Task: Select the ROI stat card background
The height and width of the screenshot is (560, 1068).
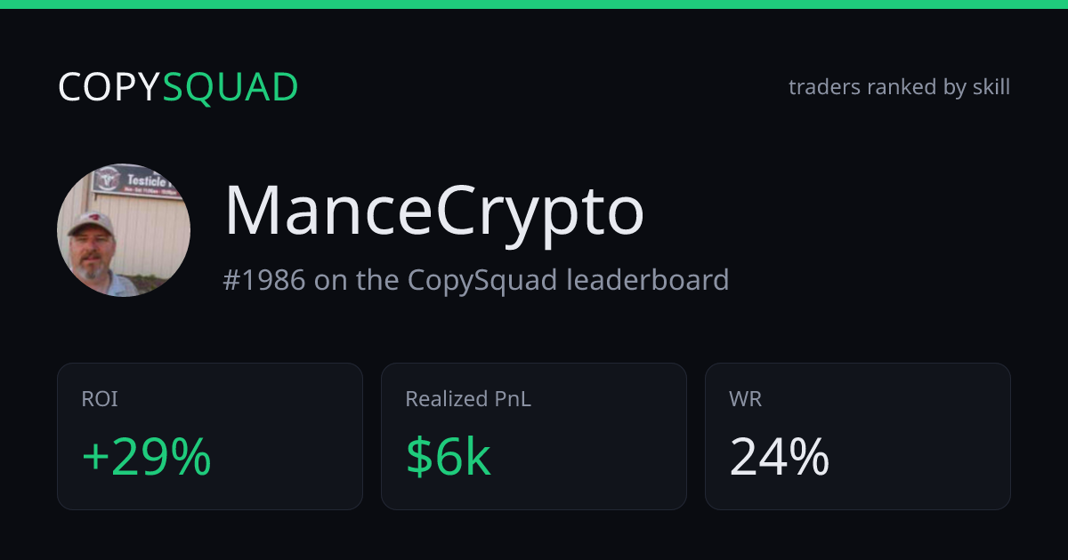Action: (x=210, y=436)
